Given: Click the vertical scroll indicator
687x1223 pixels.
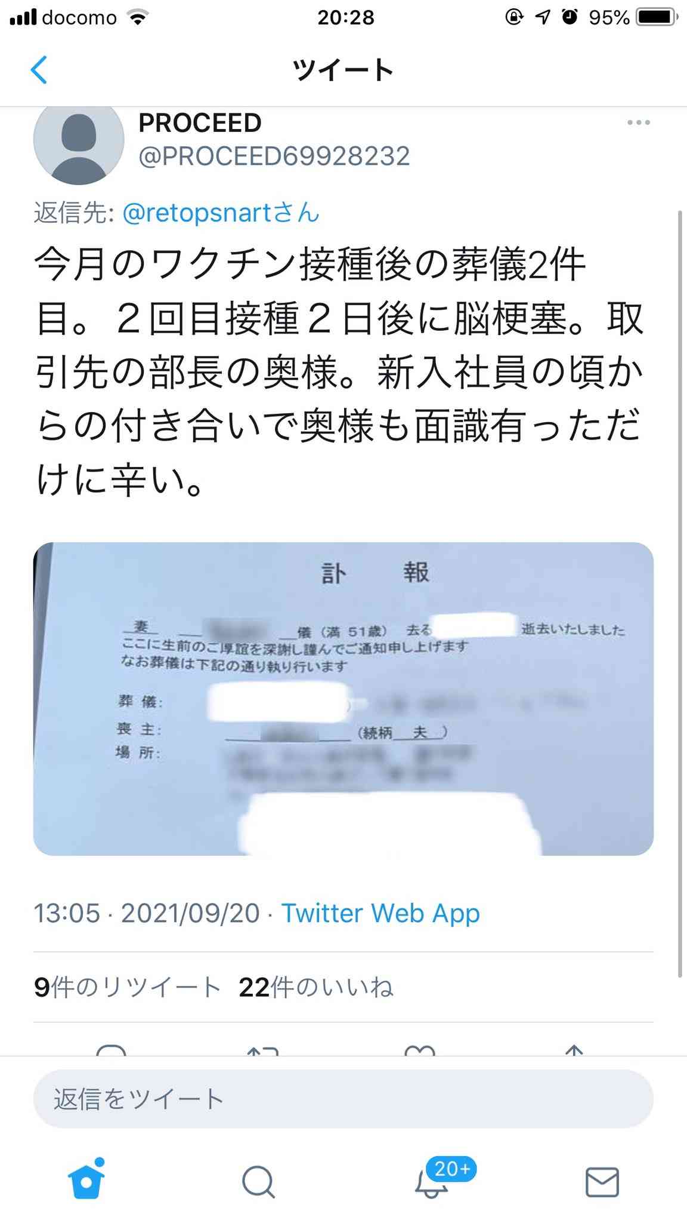Looking at the screenshot, I should [680, 594].
